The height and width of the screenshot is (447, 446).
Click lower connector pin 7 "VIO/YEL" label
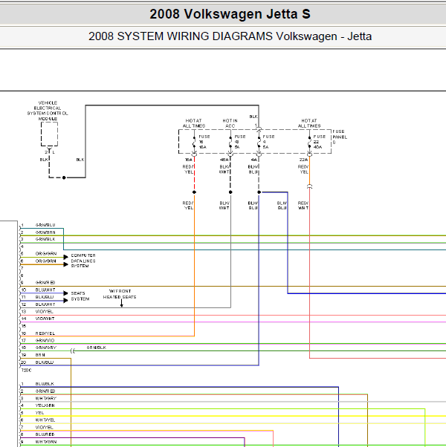pyautogui.click(x=45, y=428)
